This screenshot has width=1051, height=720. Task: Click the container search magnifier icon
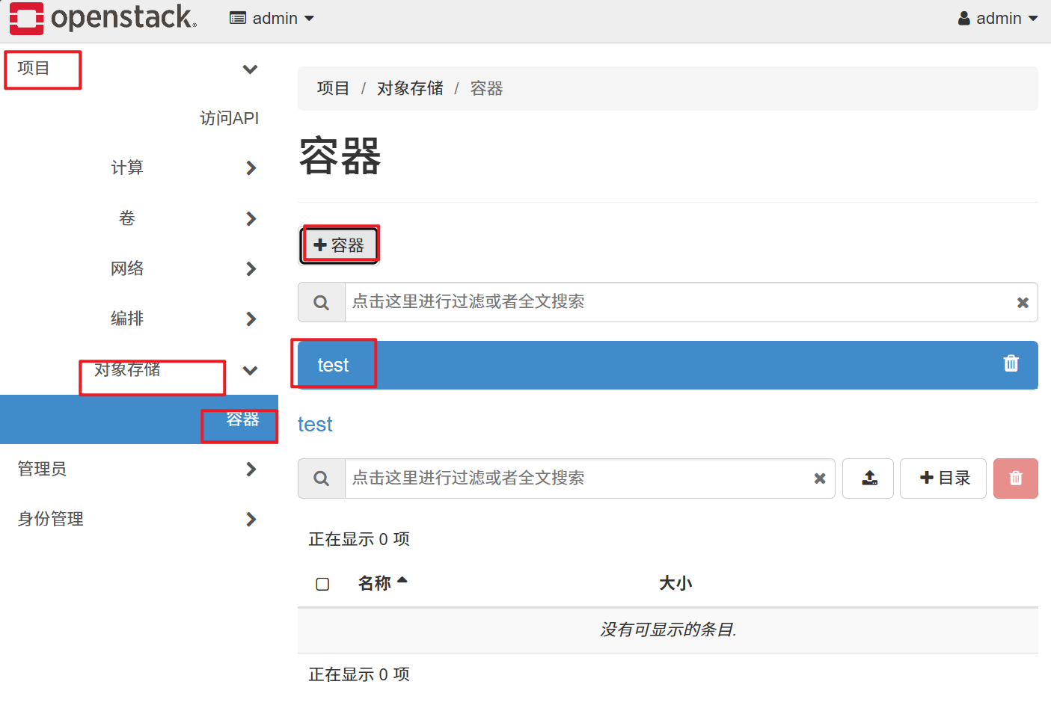(x=322, y=302)
